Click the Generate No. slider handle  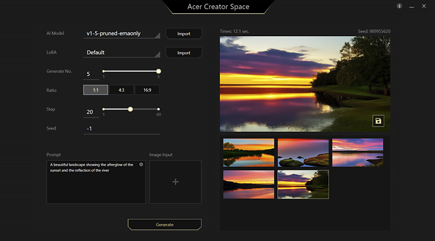click(158, 71)
